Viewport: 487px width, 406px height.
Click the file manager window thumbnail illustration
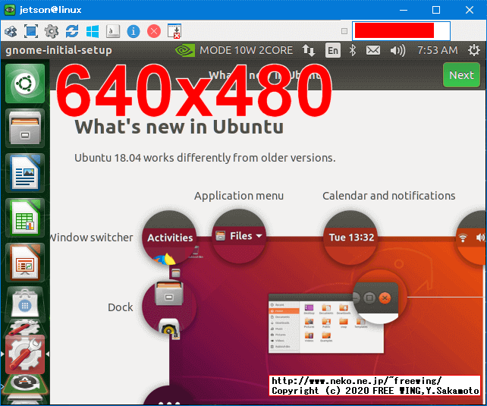tap(326, 323)
